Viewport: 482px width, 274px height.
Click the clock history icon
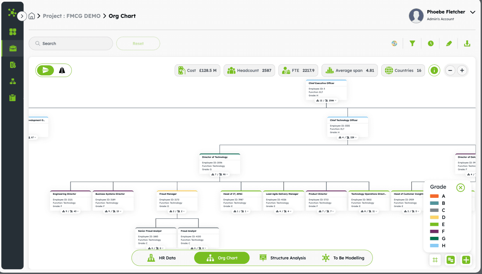[431, 43]
